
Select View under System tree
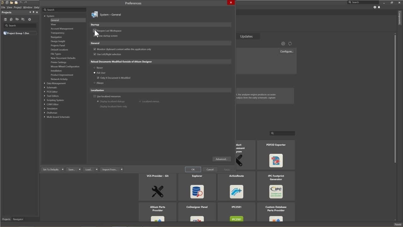(x=53, y=24)
